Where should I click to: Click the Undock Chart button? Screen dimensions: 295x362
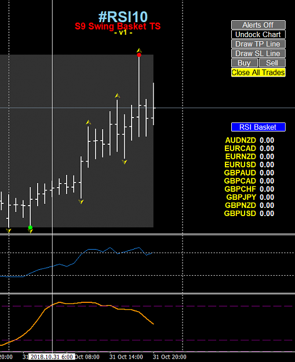tap(258, 34)
